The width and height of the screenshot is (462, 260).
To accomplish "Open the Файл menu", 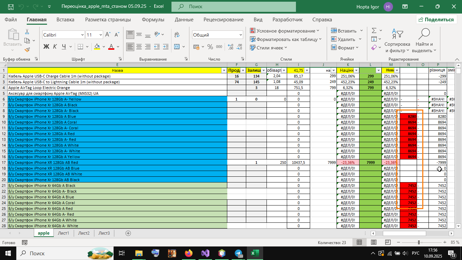I will (x=11, y=20).
